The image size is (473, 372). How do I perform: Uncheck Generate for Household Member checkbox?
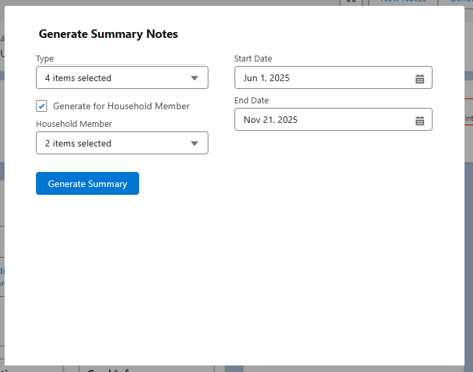pos(42,106)
